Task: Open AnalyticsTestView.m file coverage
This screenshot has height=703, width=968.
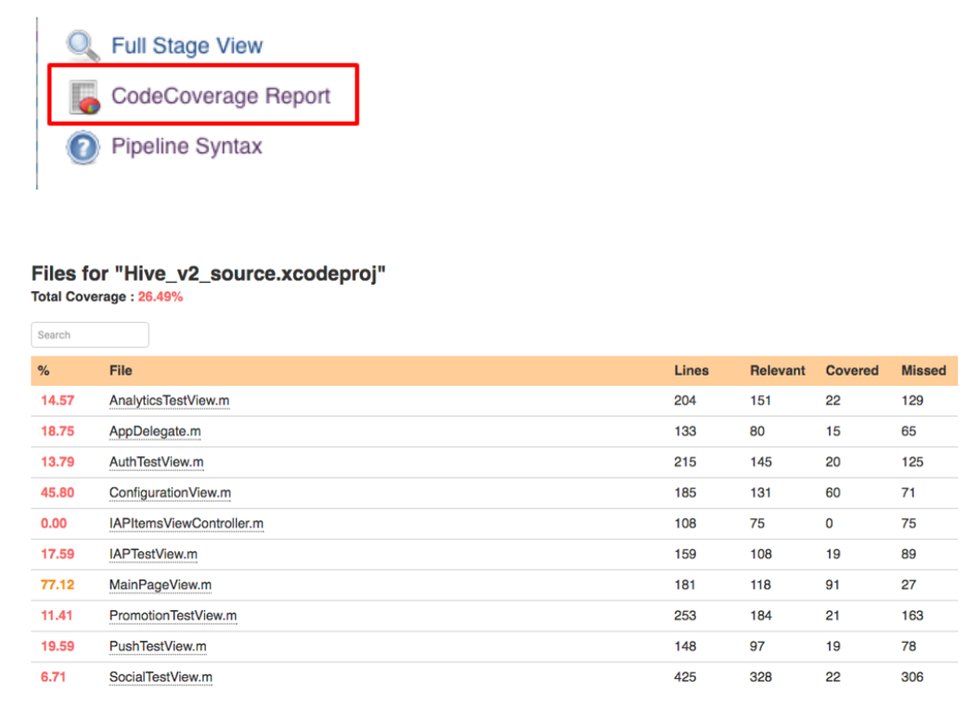Action: [x=169, y=401]
